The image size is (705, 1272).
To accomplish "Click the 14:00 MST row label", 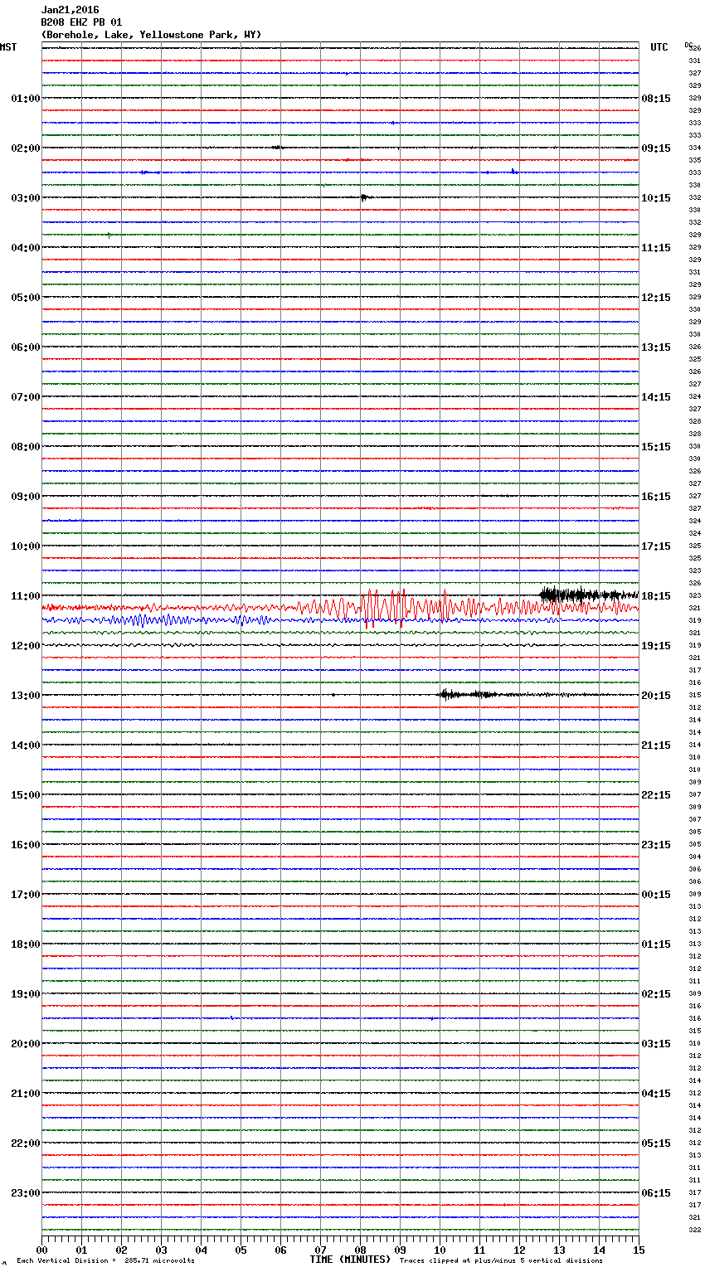I will coord(25,745).
